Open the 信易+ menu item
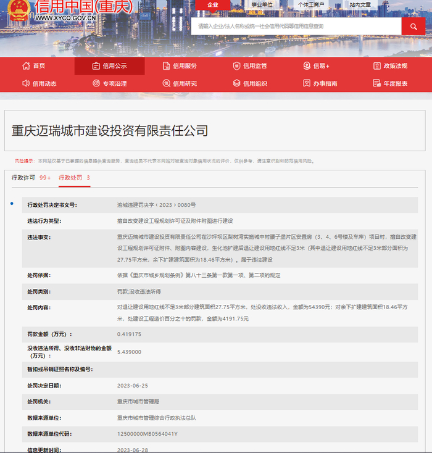432x453 pixels. pos(322,66)
